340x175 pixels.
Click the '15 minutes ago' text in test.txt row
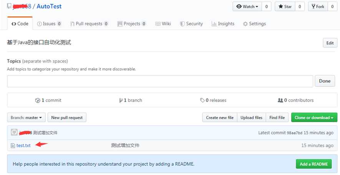317,145
